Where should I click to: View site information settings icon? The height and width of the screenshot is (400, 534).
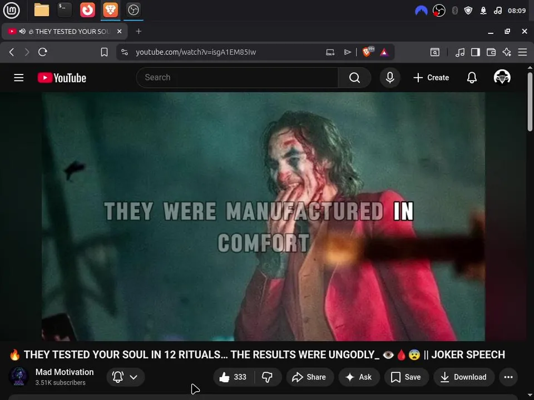coord(125,52)
